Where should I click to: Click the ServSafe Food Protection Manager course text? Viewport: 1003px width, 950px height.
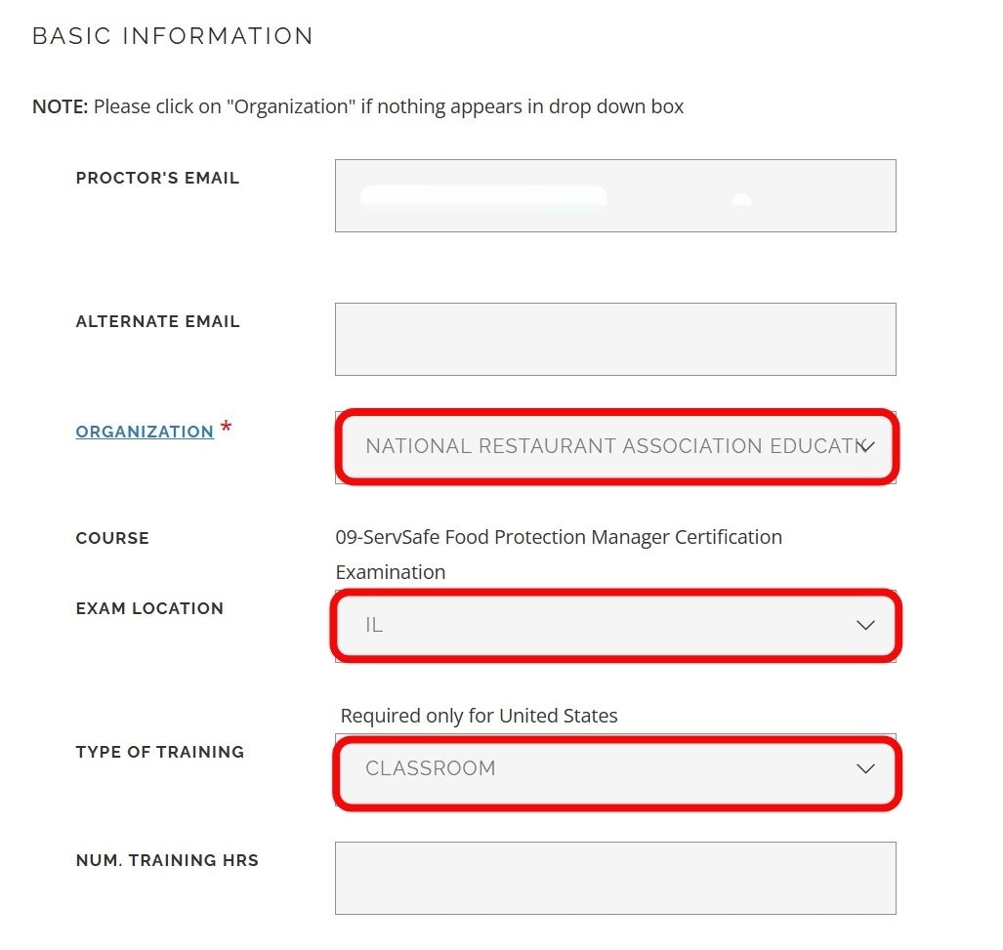tap(558, 537)
